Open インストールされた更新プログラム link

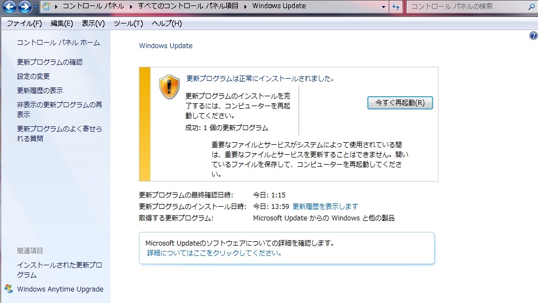click(60, 270)
